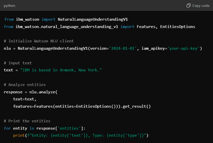Viewport: 213px width, 143px height.
Task: Click the '2024-01-01' version string
Action: click(123, 48)
